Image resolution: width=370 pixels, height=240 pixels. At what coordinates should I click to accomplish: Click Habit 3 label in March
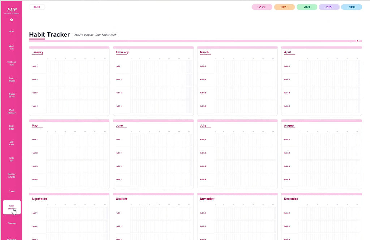pyautogui.click(x=203, y=93)
